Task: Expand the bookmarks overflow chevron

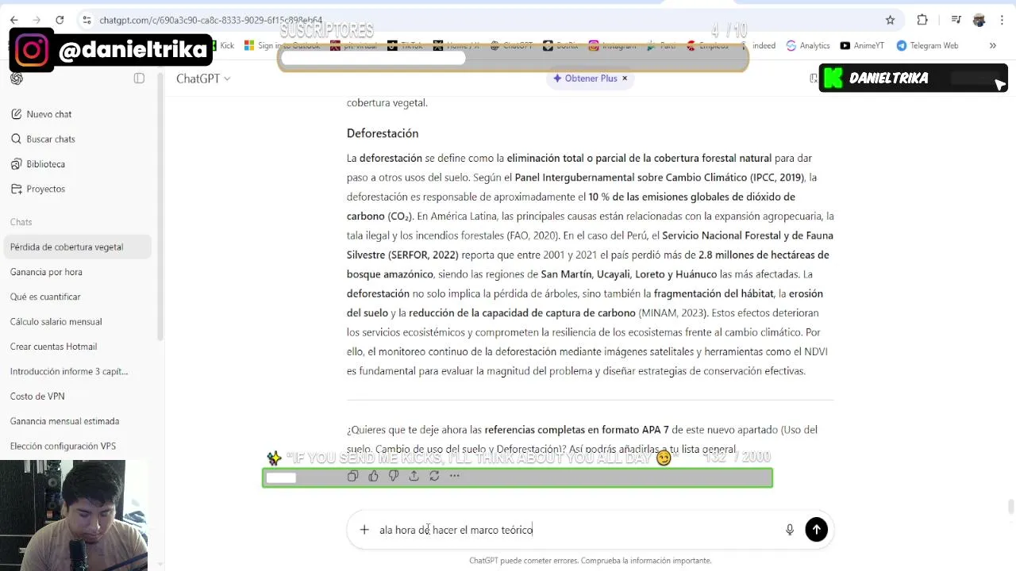Action: tap(992, 46)
